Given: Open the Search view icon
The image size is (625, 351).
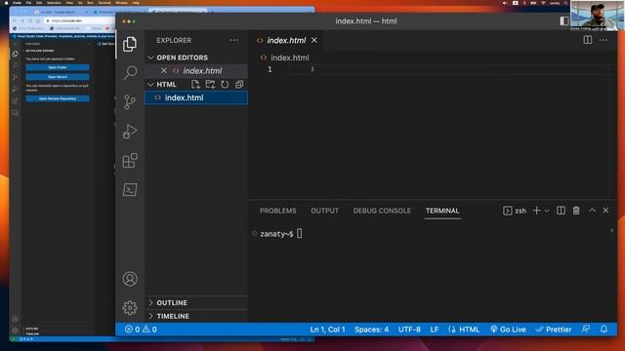Looking at the screenshot, I should coord(130,73).
